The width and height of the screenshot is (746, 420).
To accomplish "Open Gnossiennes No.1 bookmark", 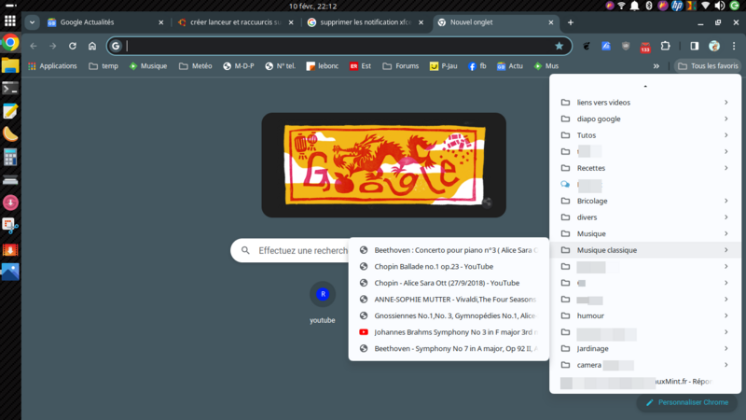I will click(449, 315).
